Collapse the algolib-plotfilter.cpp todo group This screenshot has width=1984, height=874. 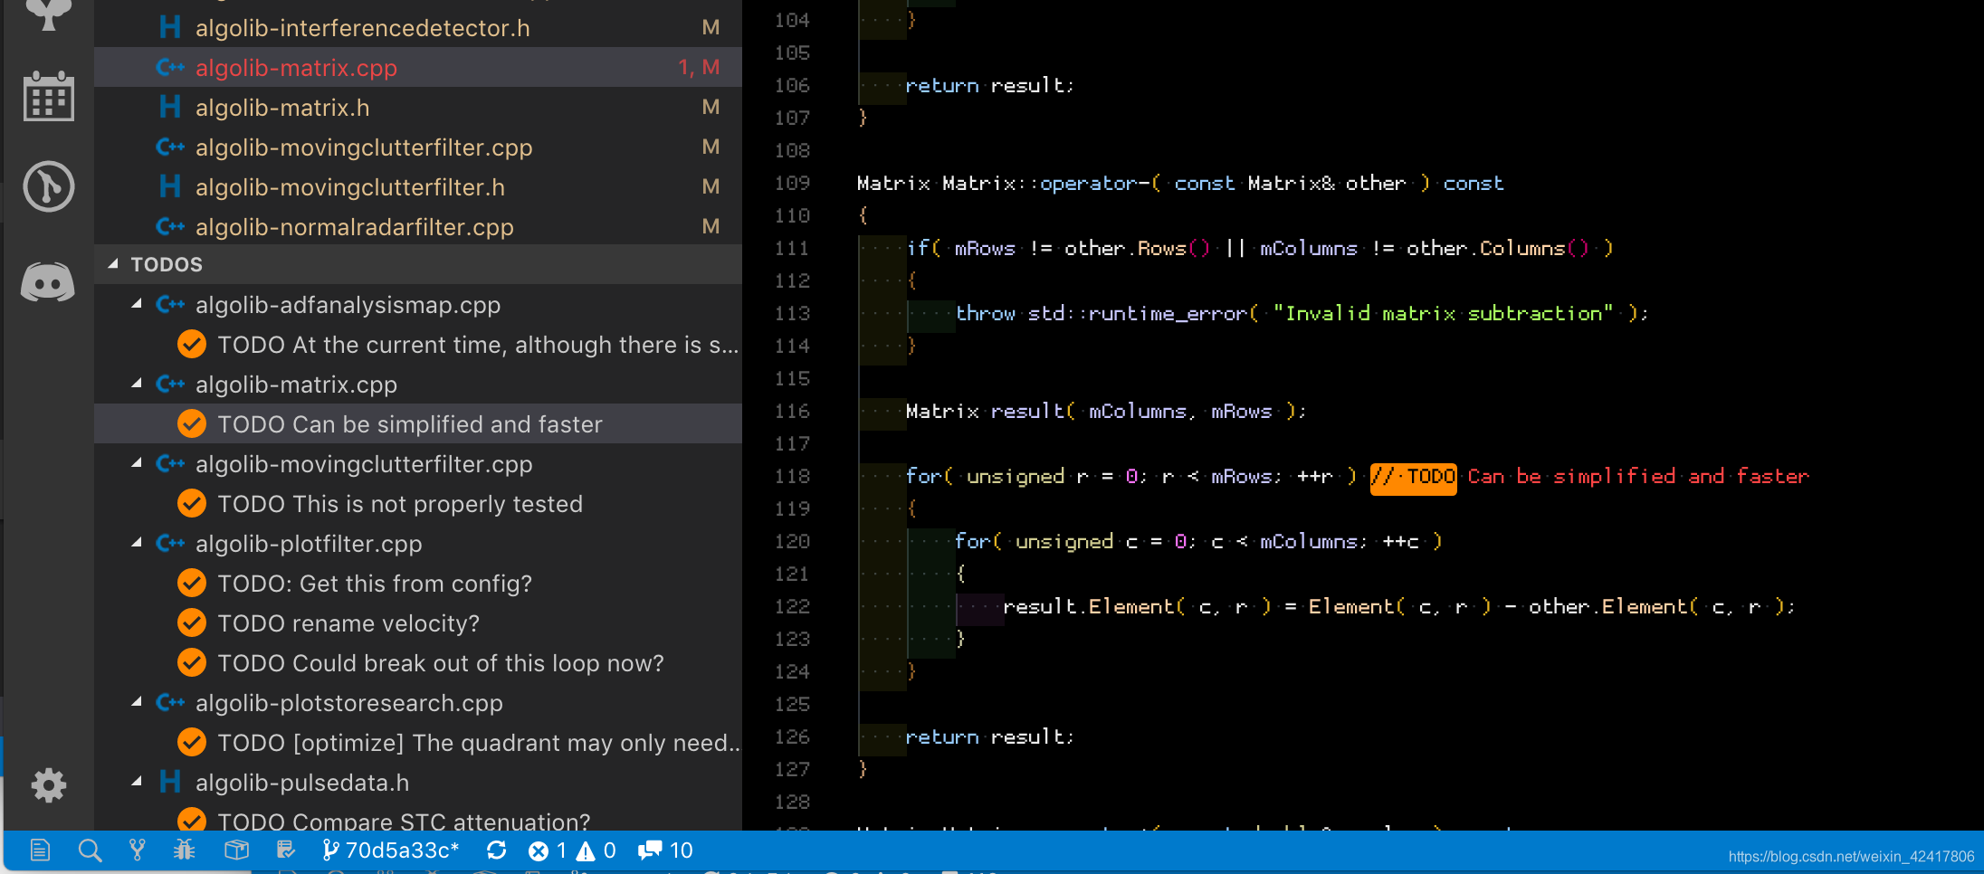pyautogui.click(x=137, y=543)
